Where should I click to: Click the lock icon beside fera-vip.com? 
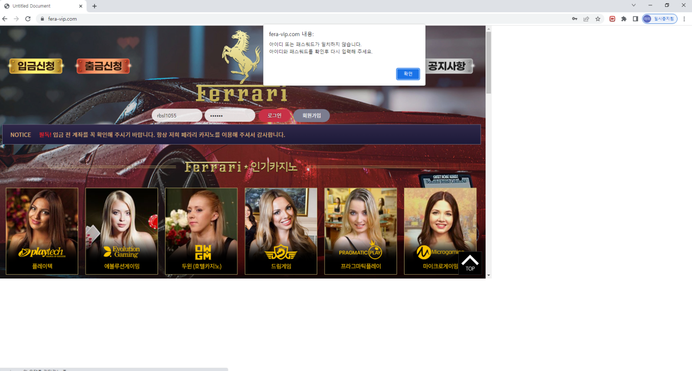pyautogui.click(x=43, y=19)
